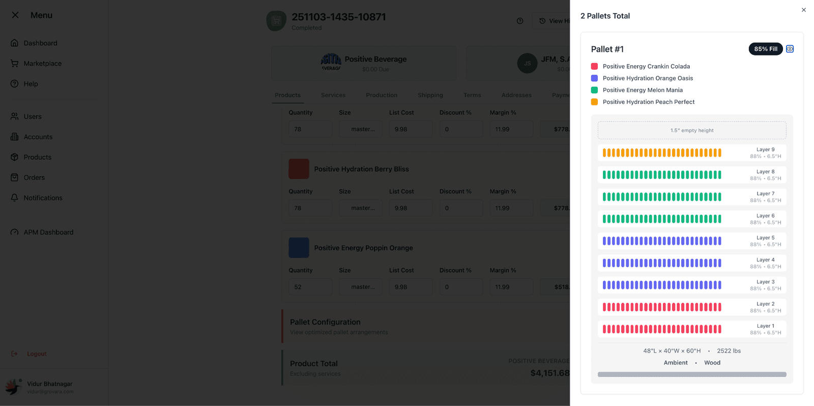Select the Positive Beverage vendor card

pyautogui.click(x=364, y=63)
